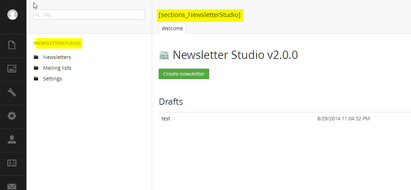411x190 pixels.
Task: Open the Settings section wrench icon
Action: click(12, 92)
